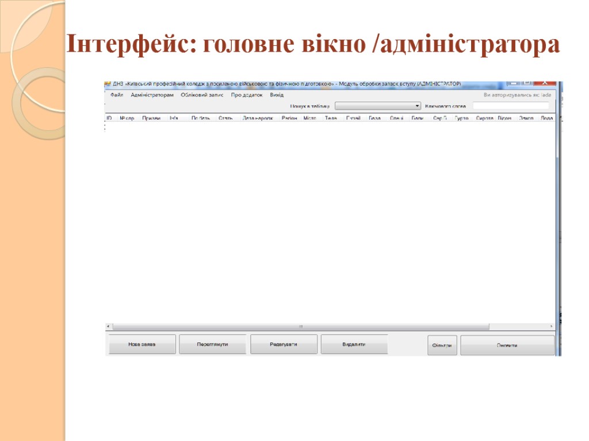Click the scrollbar left arrow
Image resolution: width=589 pixels, height=441 pixels.
(108, 327)
